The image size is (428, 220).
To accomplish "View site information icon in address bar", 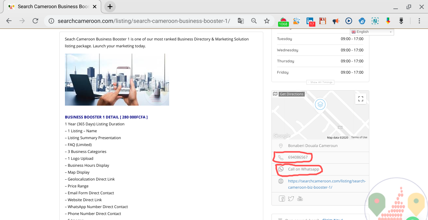I will point(51,21).
